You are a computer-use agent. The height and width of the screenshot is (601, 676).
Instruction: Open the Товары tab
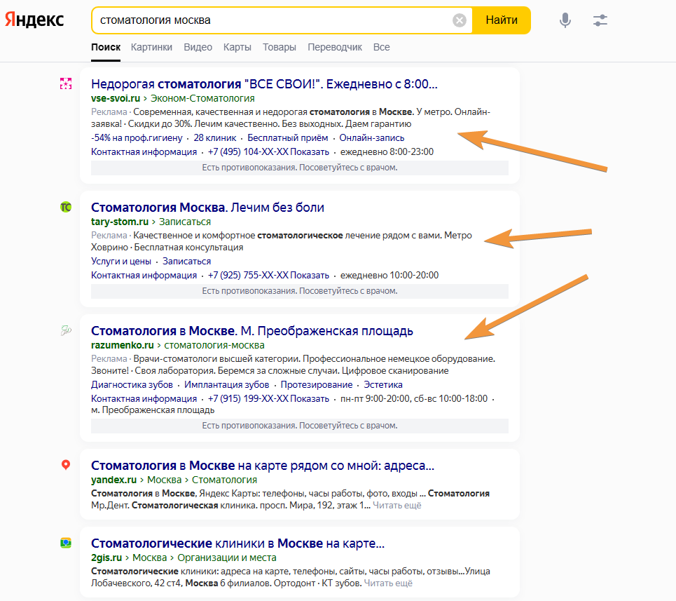click(280, 47)
